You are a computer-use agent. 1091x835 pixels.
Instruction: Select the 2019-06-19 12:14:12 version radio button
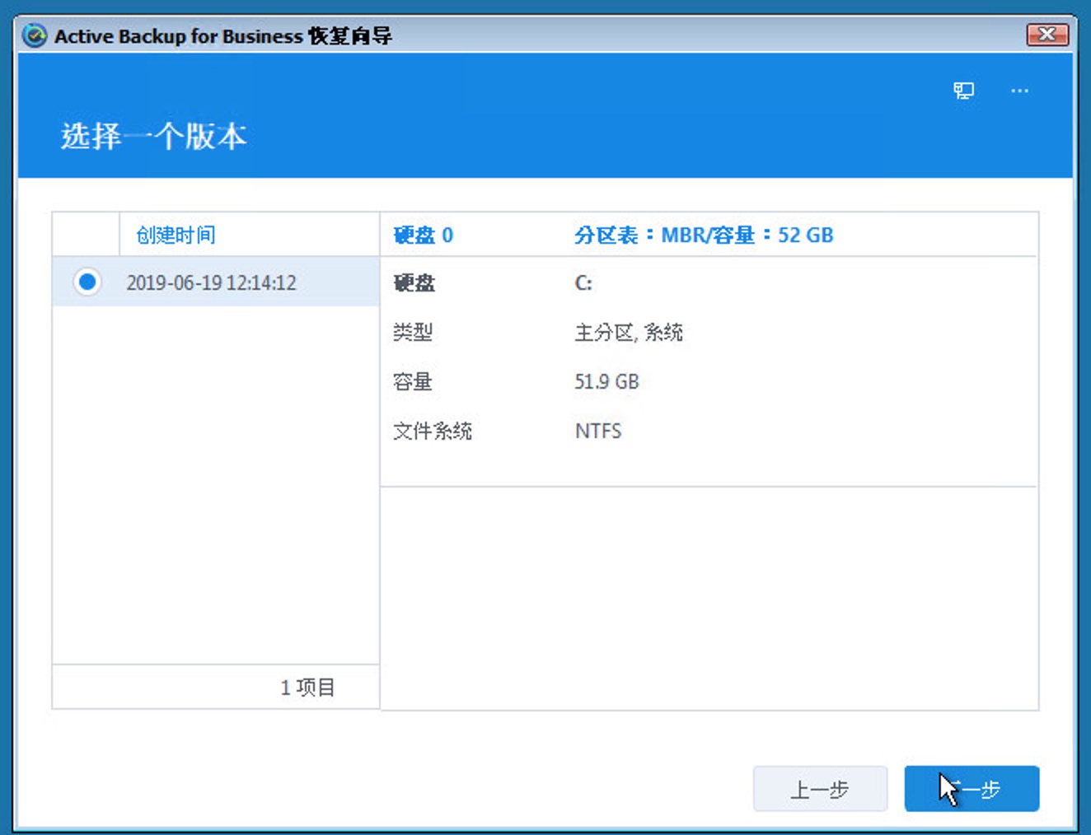87,282
